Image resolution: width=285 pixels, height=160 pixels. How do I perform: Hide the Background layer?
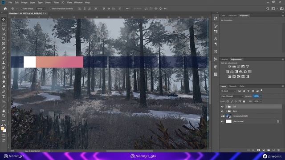pos(222,121)
